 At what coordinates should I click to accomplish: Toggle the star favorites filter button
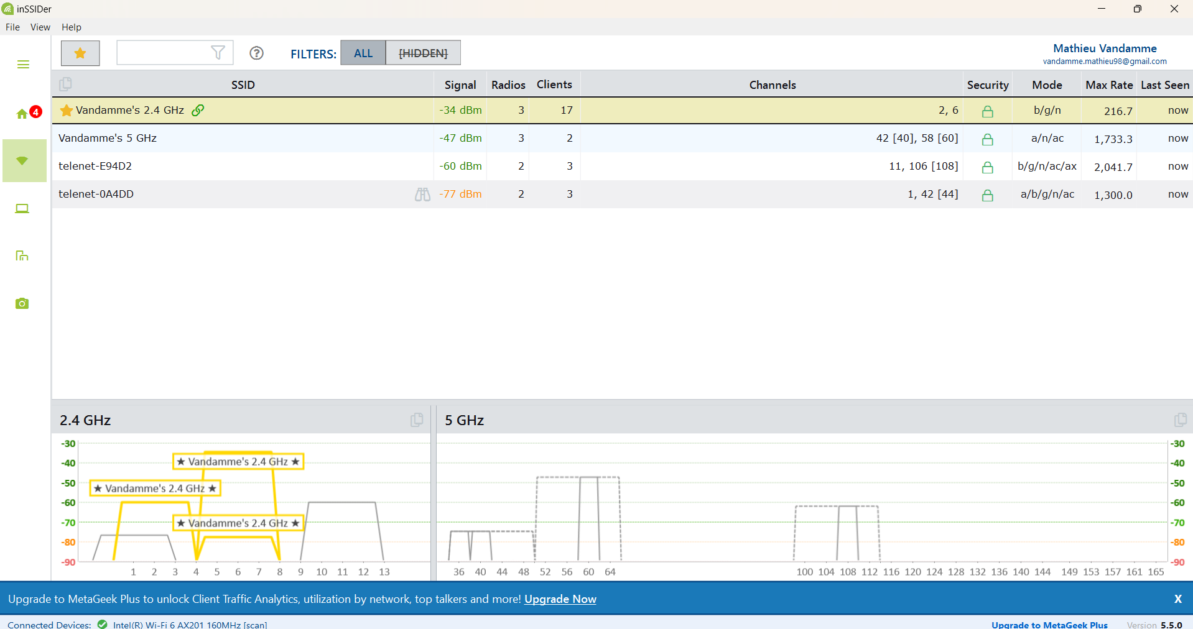[80, 53]
